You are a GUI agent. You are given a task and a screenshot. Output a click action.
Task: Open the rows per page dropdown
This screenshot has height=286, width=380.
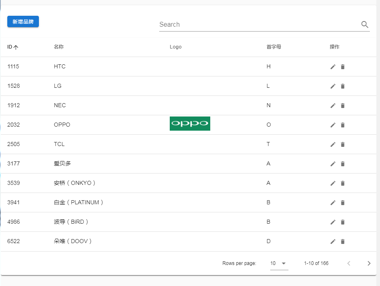point(279,263)
